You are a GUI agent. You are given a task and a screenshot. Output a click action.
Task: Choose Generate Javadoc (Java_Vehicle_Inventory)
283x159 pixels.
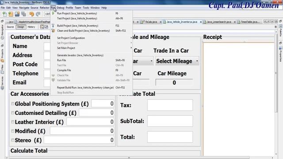point(92,55)
